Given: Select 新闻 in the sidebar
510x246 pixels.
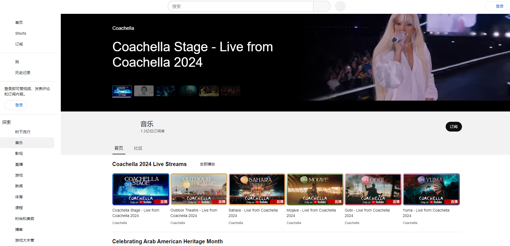Looking at the screenshot, I should pos(27,186).
